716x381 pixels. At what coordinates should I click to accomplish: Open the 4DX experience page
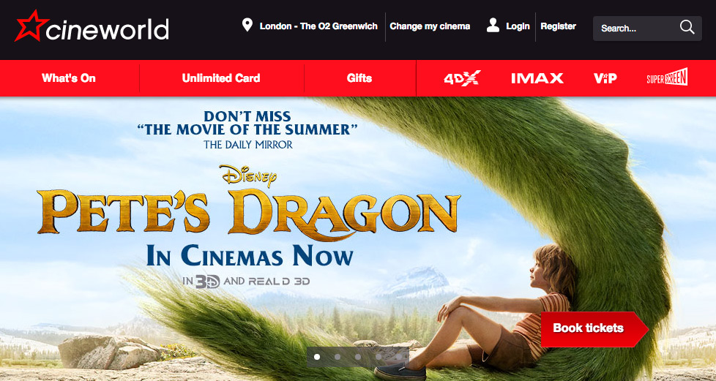tap(462, 78)
